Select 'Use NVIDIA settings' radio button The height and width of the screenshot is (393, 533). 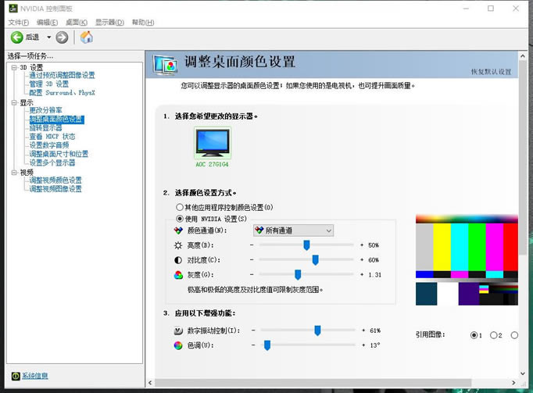click(180, 219)
